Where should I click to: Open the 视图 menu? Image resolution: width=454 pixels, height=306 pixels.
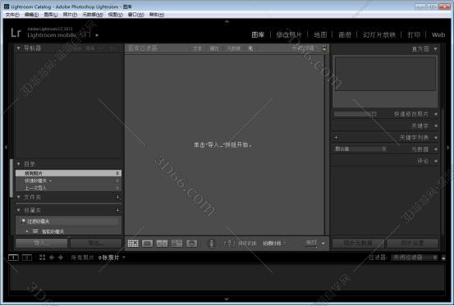click(x=115, y=15)
